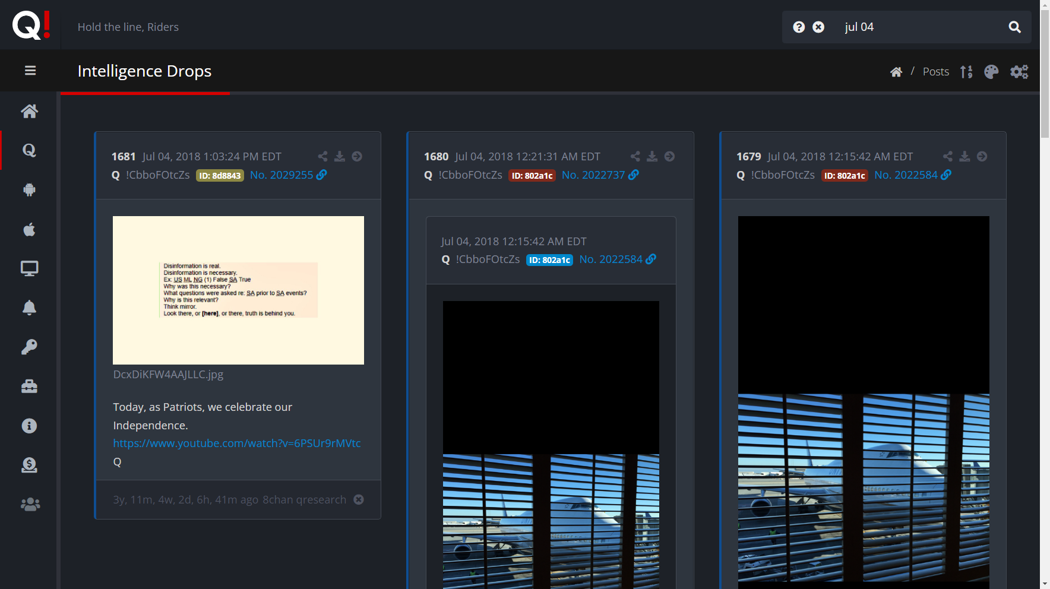Image resolution: width=1050 pixels, height=589 pixels.
Task: Open the color theme palette icon
Action: (x=991, y=72)
